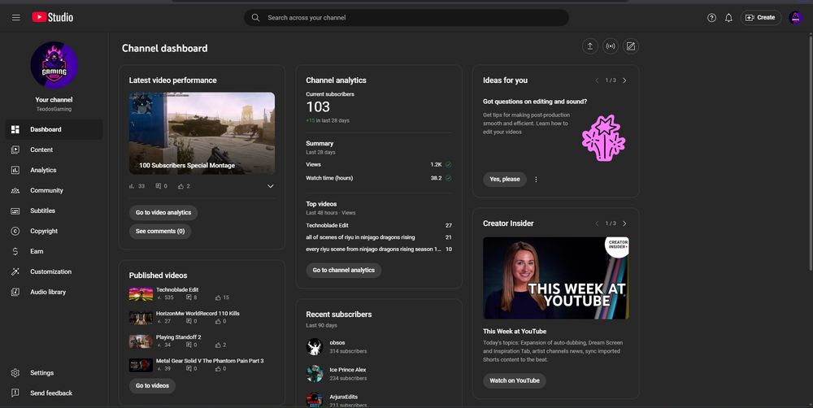Screen dimensions: 813x408
Task: Go to next Creator Insider card
Action: pyautogui.click(x=624, y=224)
